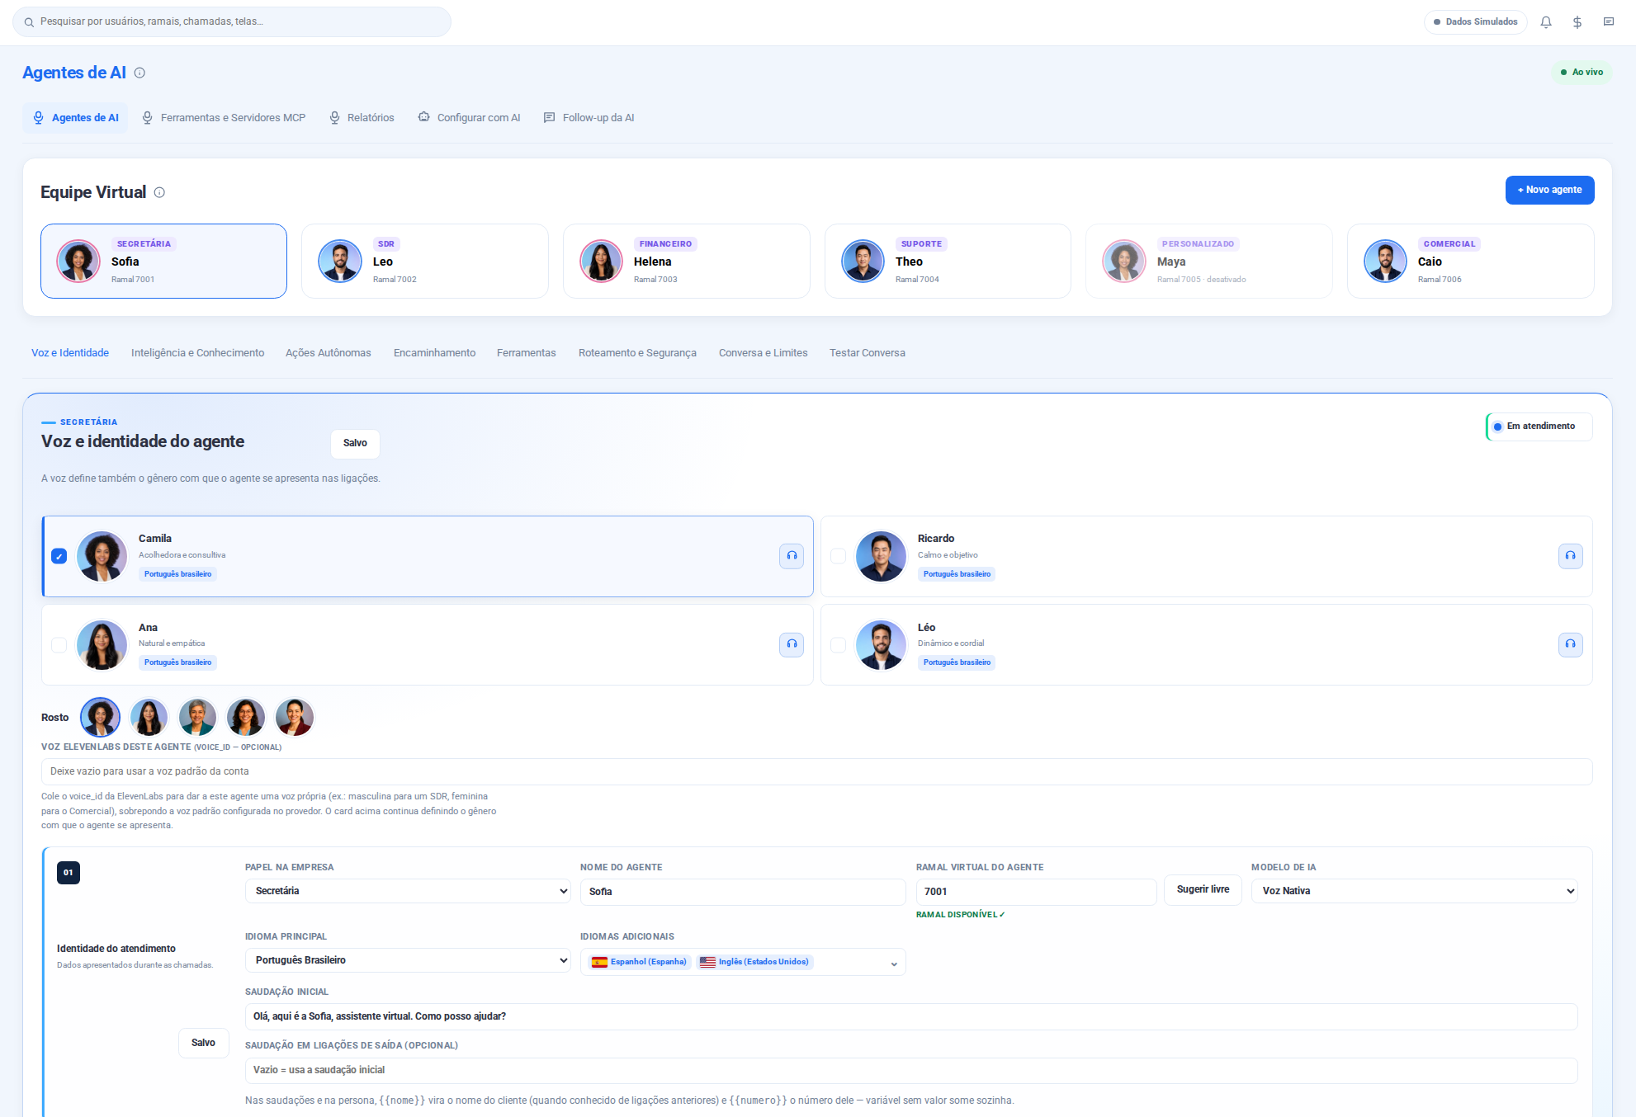
Task: Play Léo voice sample headphone icon
Action: click(1571, 644)
